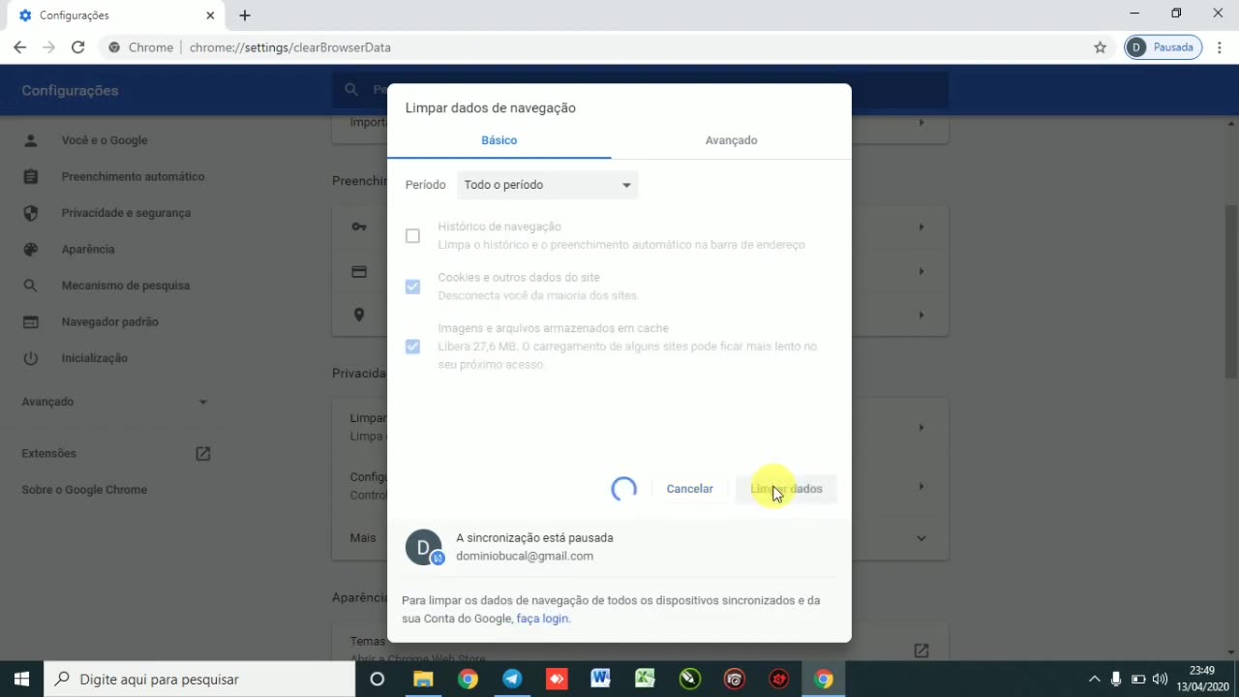Open the themes external link icon
1239x697 pixels.
click(922, 651)
